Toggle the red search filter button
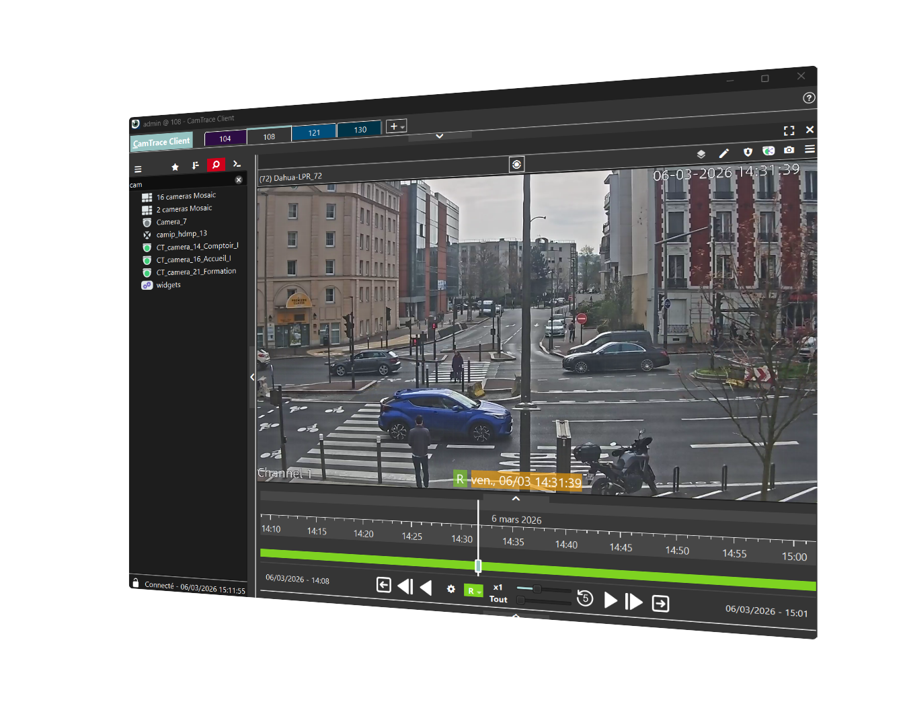The height and width of the screenshot is (708, 905). tap(216, 165)
